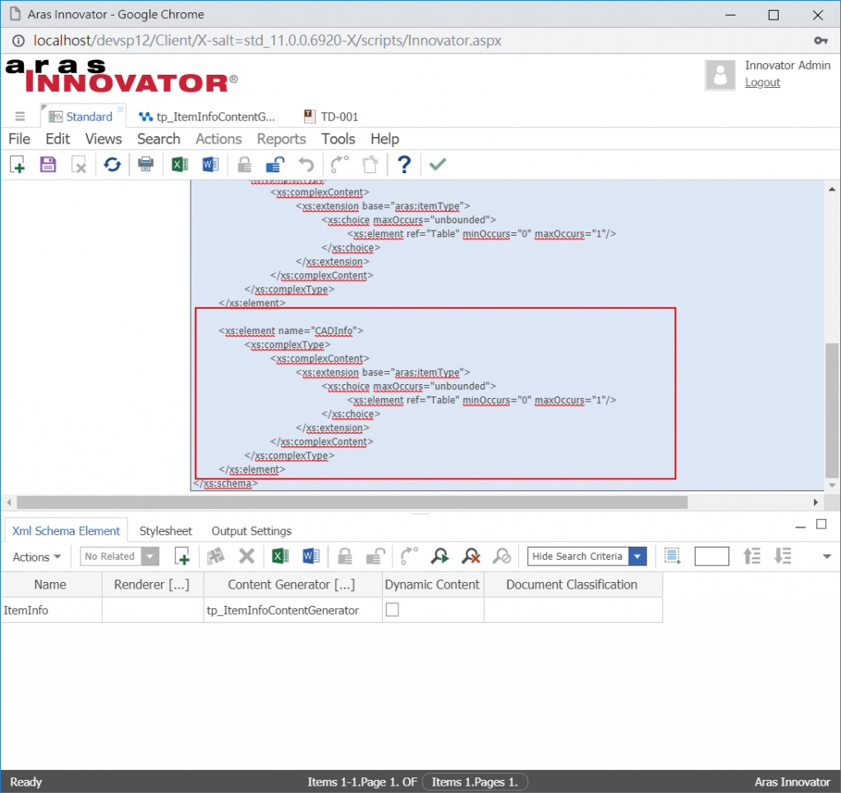Export relationships grid to Excel

pyautogui.click(x=281, y=556)
